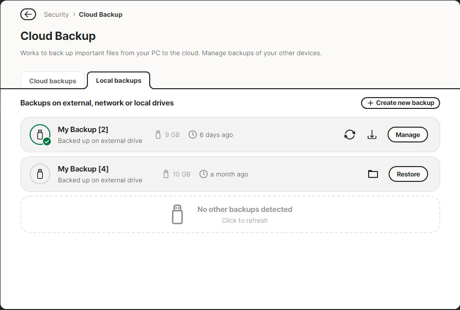Image resolution: width=460 pixels, height=310 pixels.
Task: Open the folder icon for My Backup [4]
Action: pos(373,174)
